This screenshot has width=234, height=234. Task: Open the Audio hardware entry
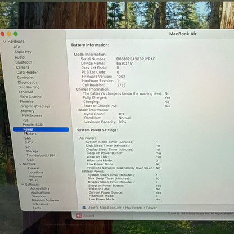pos(20,57)
